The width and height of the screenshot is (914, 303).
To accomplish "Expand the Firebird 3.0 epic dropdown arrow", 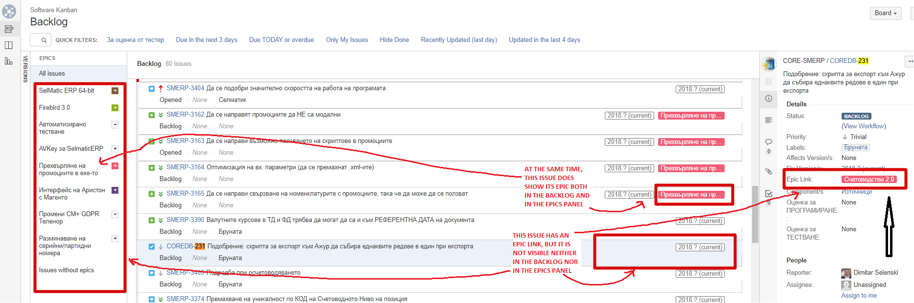I will 115,108.
